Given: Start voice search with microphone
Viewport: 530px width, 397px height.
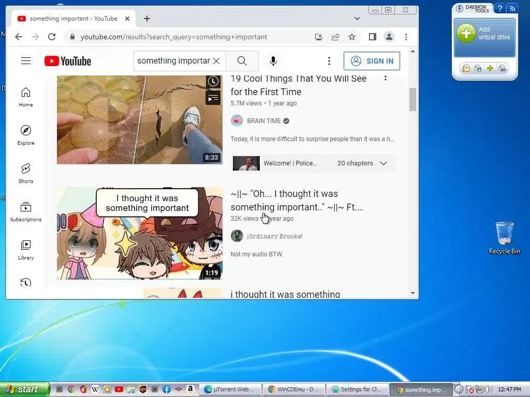Looking at the screenshot, I should click(273, 61).
